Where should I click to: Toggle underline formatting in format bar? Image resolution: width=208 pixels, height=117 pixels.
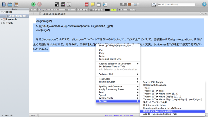(86, 10)
